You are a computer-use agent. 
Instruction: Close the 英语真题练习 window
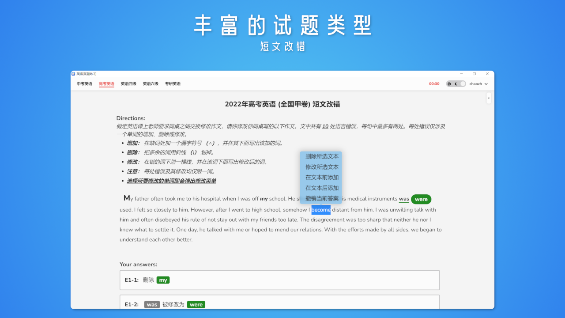click(x=487, y=74)
